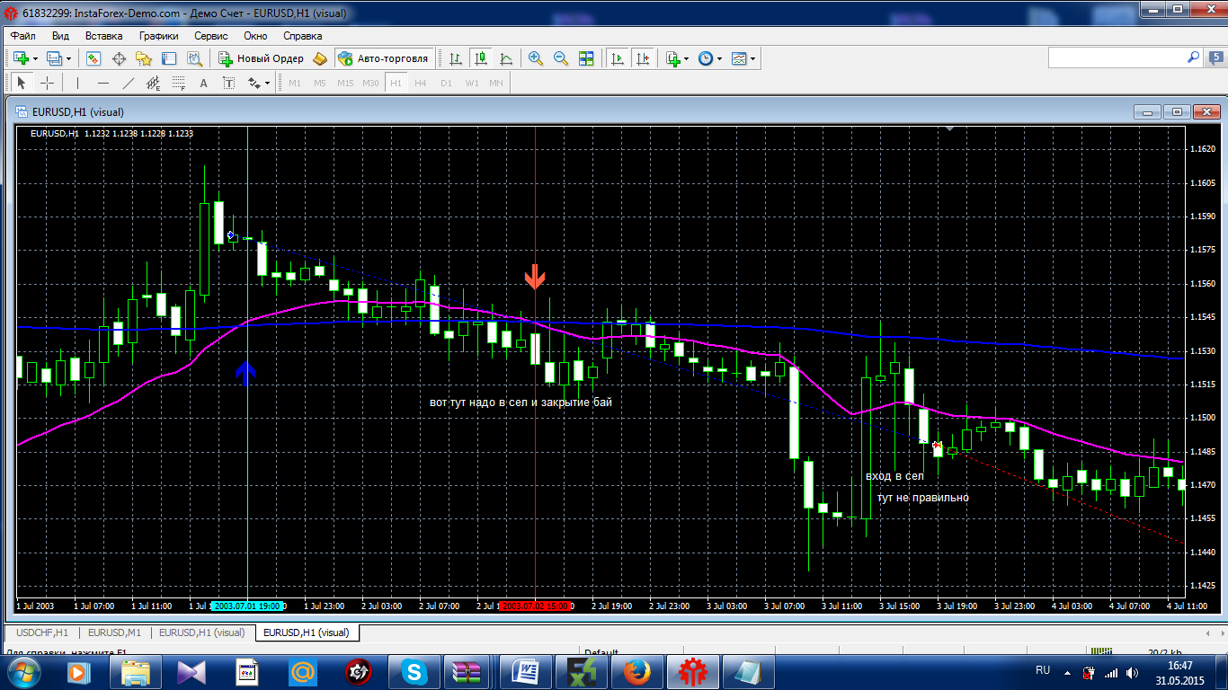Click the tile windows icon
This screenshot has height=690, width=1228.
pos(586,58)
